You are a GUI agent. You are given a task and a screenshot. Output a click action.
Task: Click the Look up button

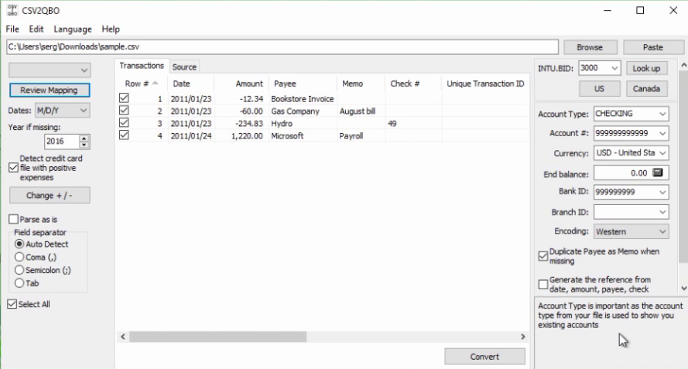tap(646, 68)
